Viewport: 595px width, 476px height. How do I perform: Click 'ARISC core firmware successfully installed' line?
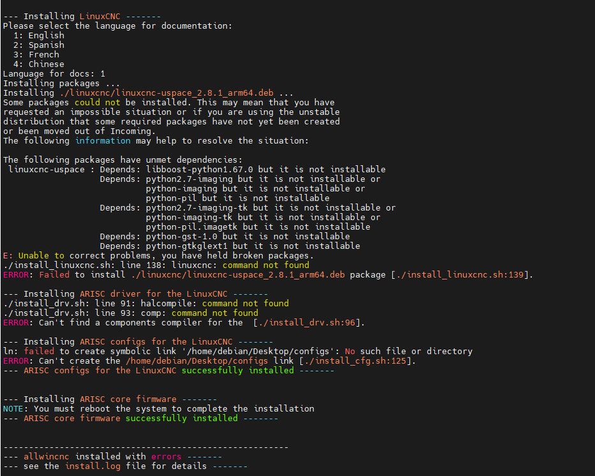coord(141,418)
